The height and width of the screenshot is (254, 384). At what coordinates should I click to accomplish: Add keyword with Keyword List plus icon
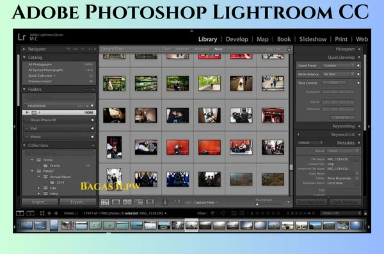[x=298, y=134]
